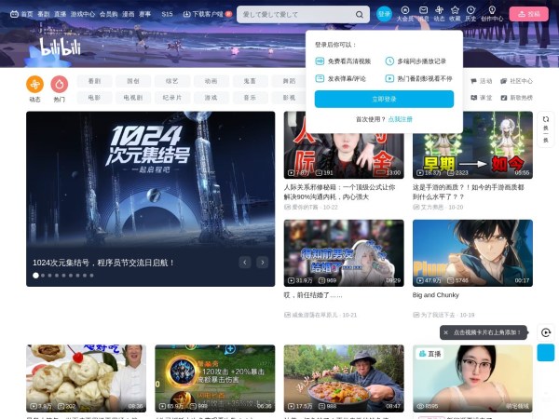Open the 动态 orange circle icon
The width and height of the screenshot is (559, 419).
[x=34, y=85]
